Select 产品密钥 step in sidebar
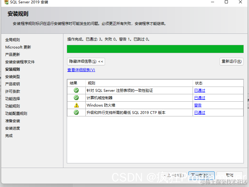Screen dimensions: 249x187 pos(13,84)
